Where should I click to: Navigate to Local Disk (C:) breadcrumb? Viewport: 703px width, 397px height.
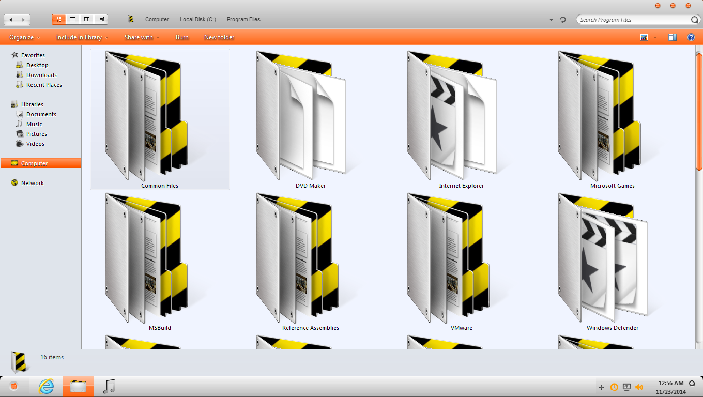click(x=198, y=19)
